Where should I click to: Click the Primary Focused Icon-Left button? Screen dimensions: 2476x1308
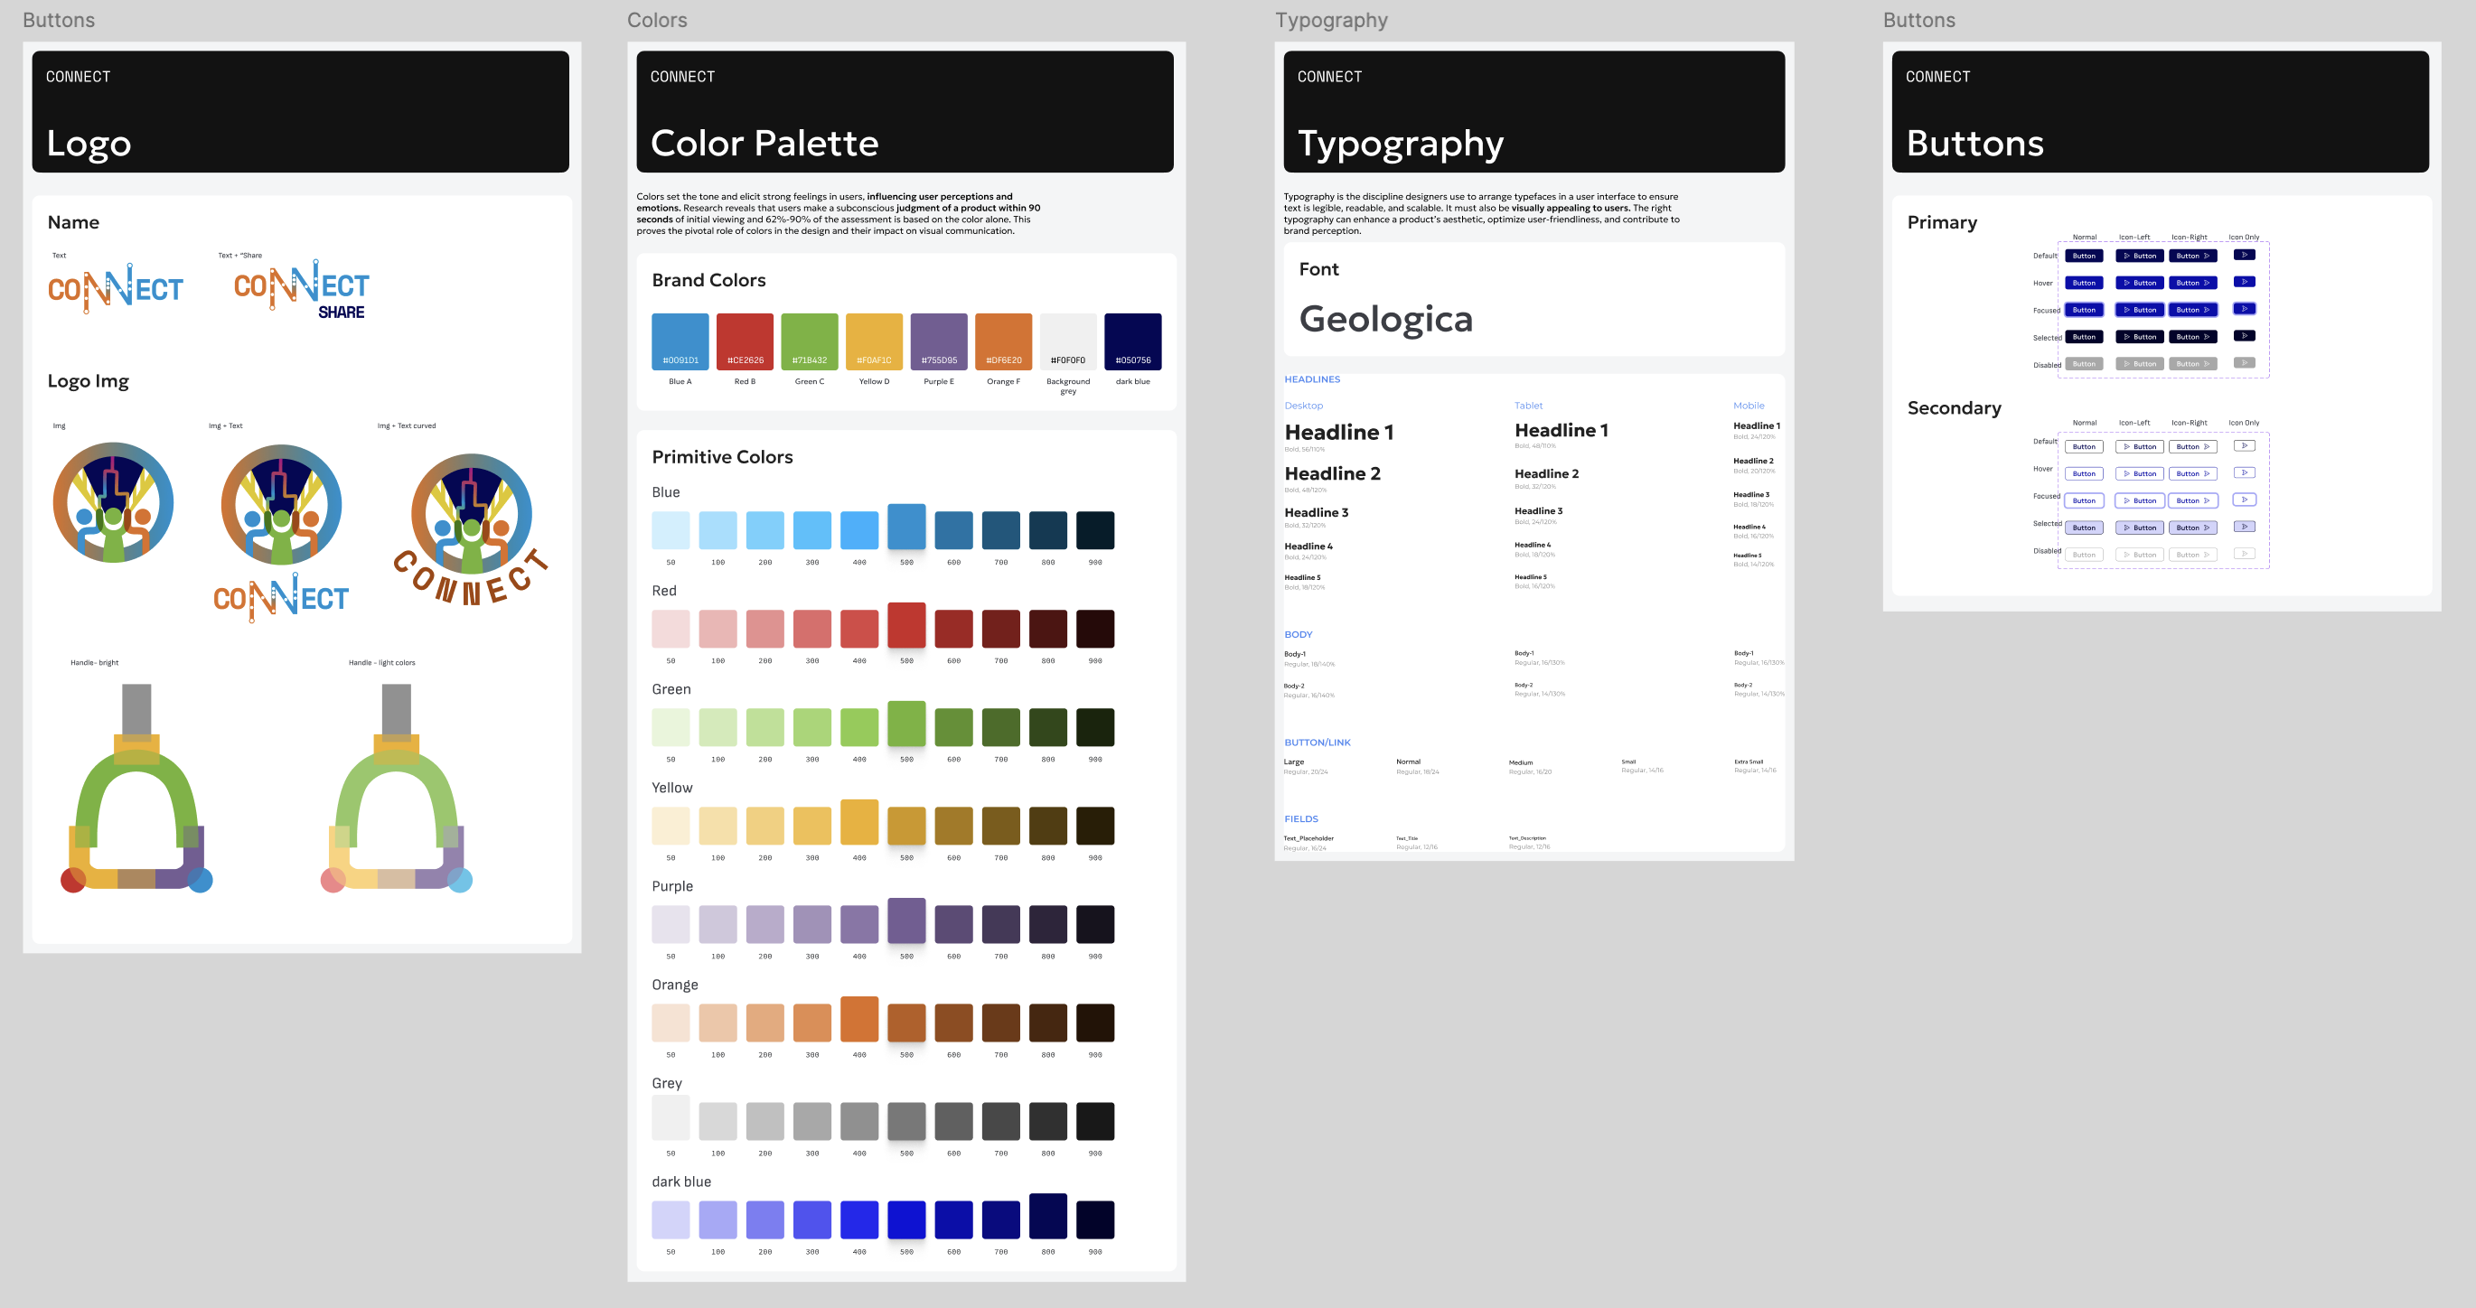[x=2139, y=310]
